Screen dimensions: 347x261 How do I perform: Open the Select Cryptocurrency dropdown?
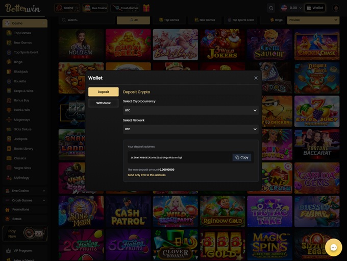190,110
